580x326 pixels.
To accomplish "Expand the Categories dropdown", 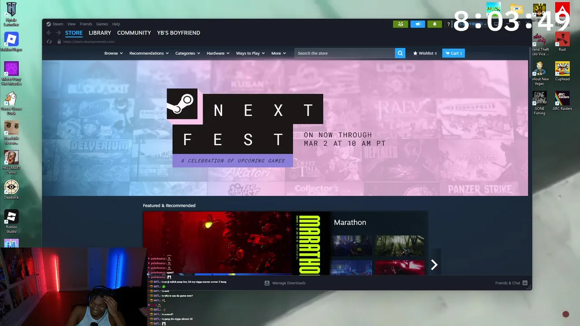I will click(x=188, y=53).
